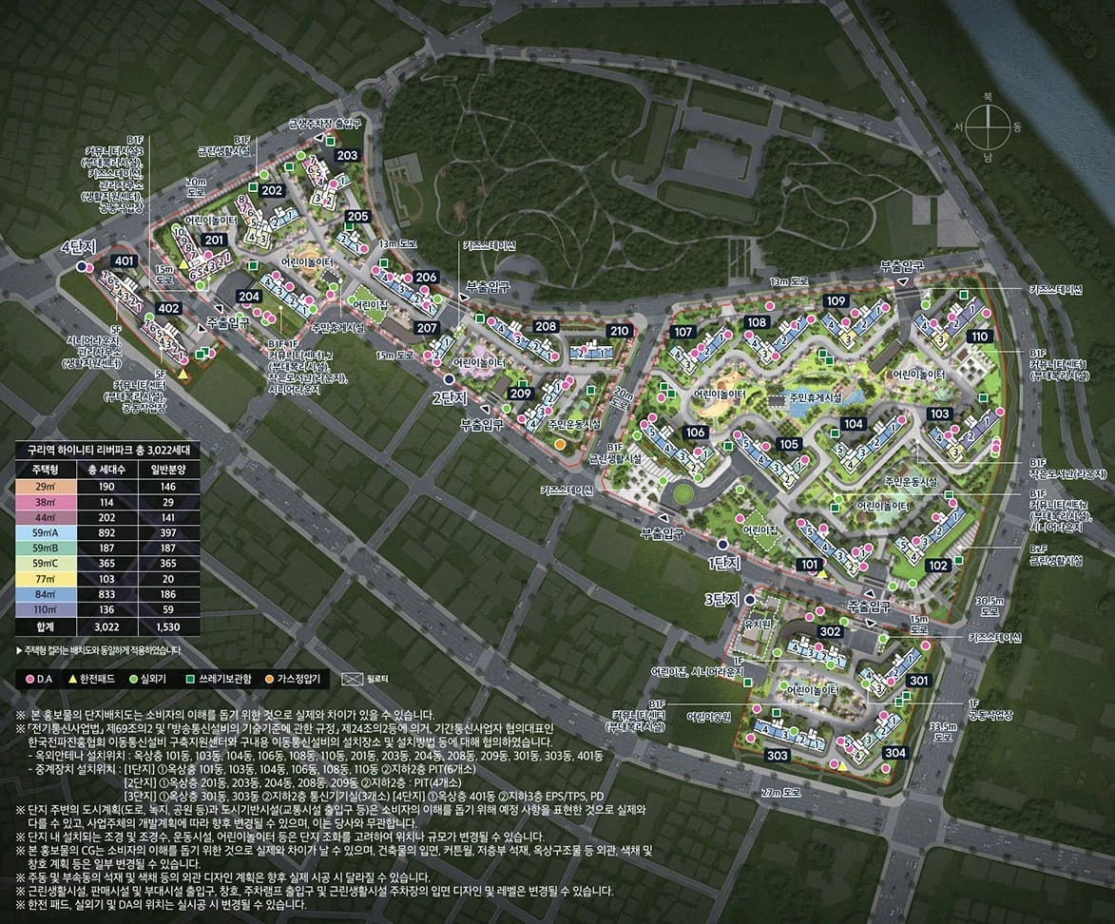1115x924 pixels.
Task: Select the dark circle marker for 4단지
Action: click(x=82, y=266)
